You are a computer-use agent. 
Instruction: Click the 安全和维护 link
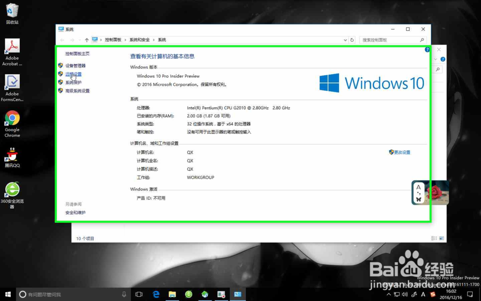75,211
